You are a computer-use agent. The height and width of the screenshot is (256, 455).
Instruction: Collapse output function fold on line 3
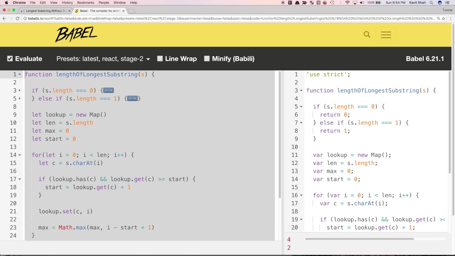(301, 91)
